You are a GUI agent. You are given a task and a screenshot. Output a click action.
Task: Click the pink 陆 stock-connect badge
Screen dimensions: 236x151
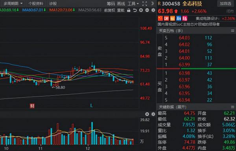click(x=185, y=18)
